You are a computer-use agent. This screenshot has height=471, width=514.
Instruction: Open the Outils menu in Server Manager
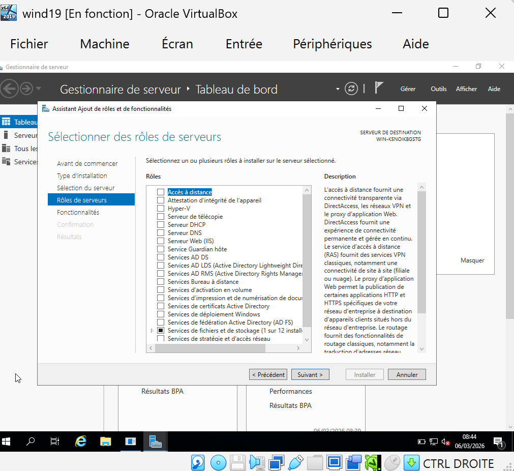pyautogui.click(x=439, y=89)
